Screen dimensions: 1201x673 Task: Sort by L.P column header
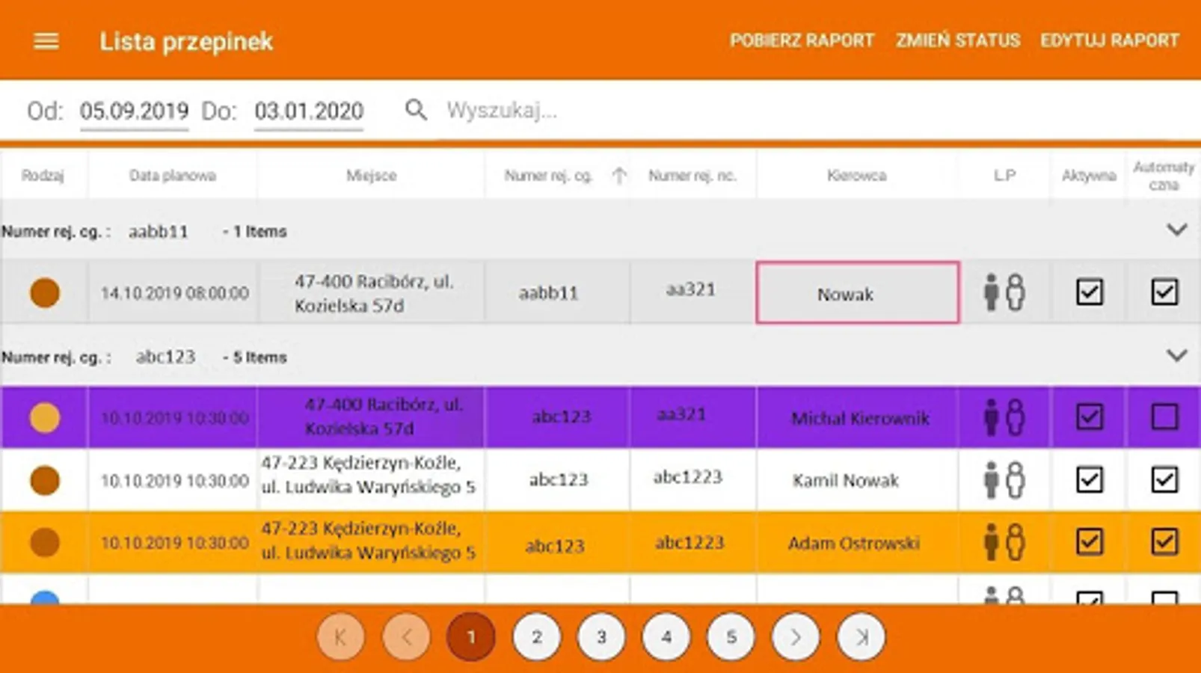[x=1004, y=176]
